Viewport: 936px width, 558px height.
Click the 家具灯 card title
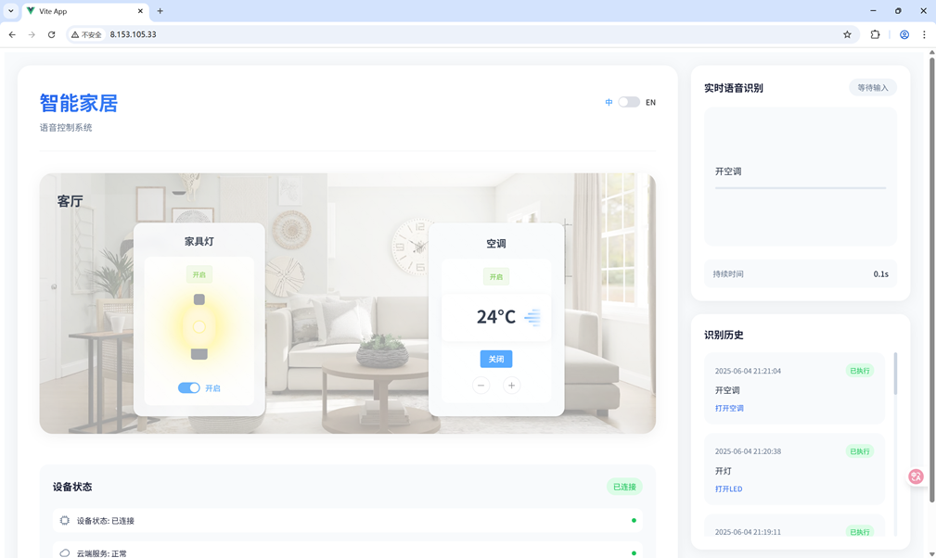pos(199,241)
